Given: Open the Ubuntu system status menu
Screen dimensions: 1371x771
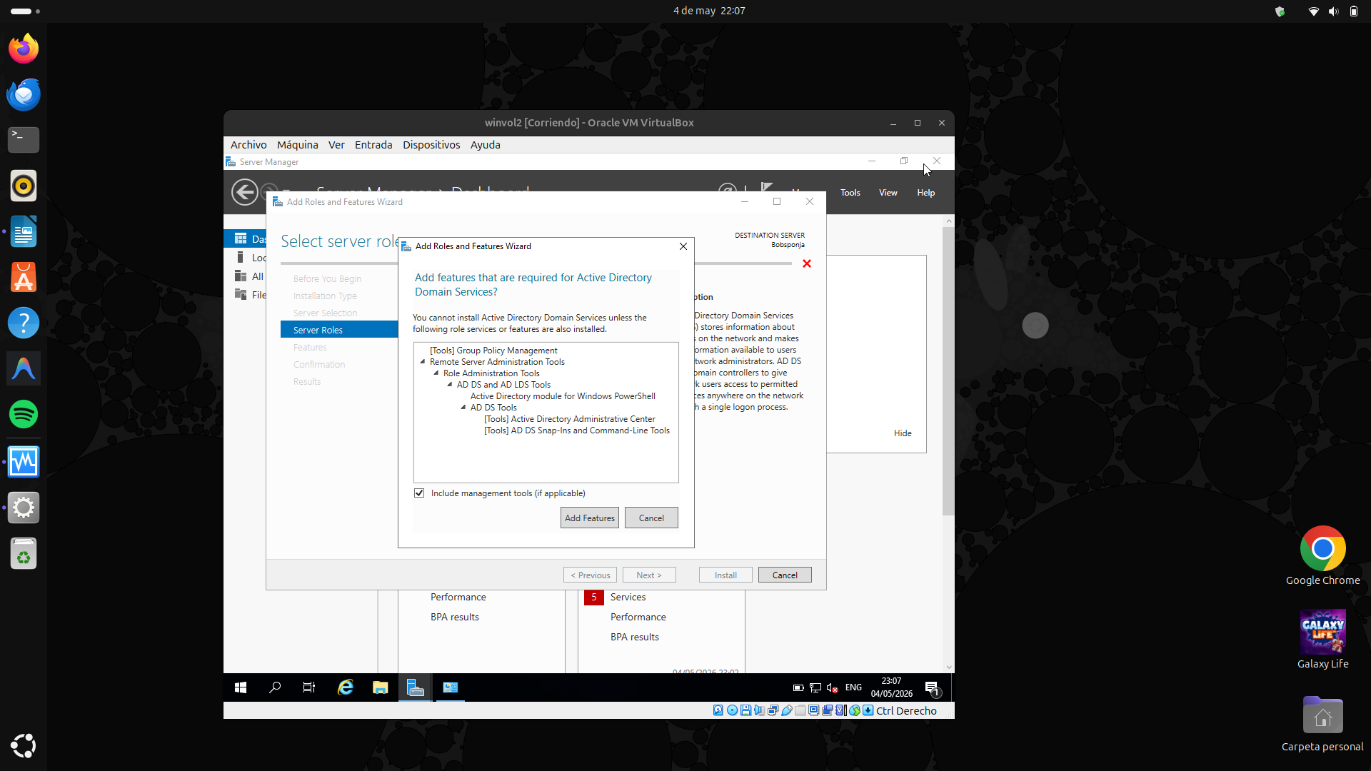Looking at the screenshot, I should click(1332, 11).
